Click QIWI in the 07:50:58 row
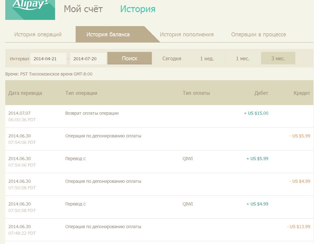The image size is (314, 244). point(188,204)
